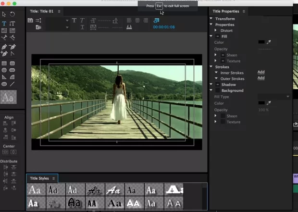Select the Ellipse shape tool
The width and height of the screenshot is (298, 212).
pos(4,84)
